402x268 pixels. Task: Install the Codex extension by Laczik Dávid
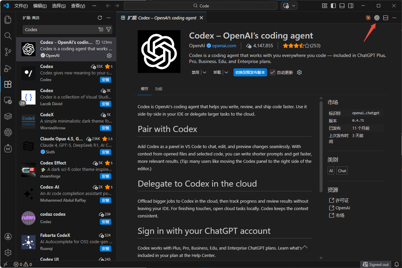pyautogui.click(x=106, y=104)
